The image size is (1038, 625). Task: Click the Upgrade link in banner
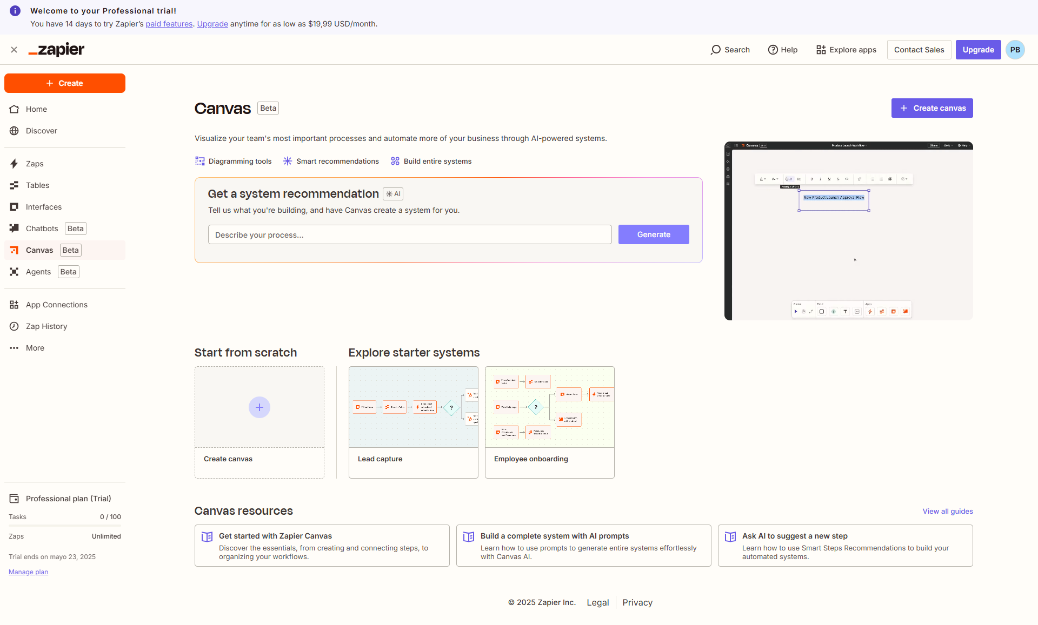(212, 24)
